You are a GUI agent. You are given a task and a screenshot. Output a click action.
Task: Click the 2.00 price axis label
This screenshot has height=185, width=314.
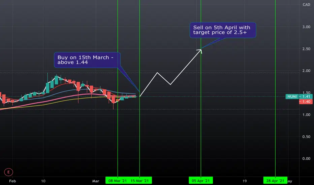[x=306, y=71]
